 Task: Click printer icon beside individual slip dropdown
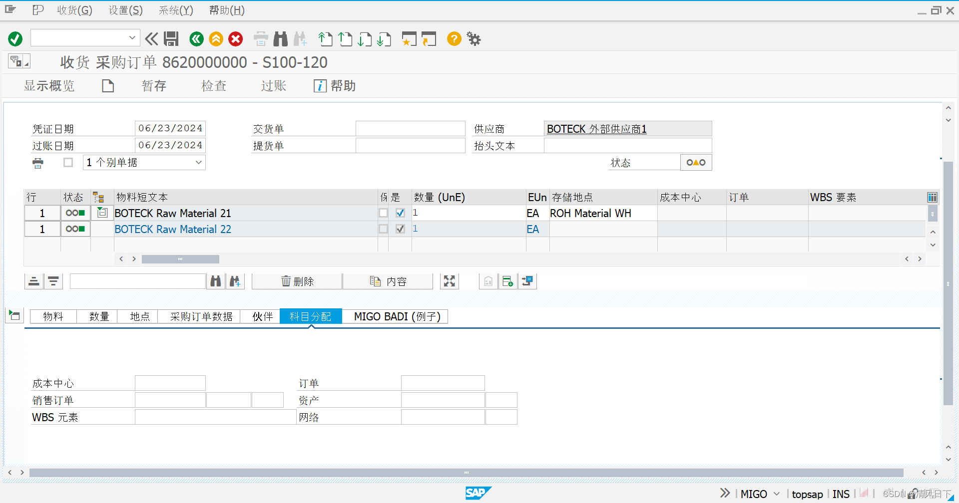click(x=38, y=163)
